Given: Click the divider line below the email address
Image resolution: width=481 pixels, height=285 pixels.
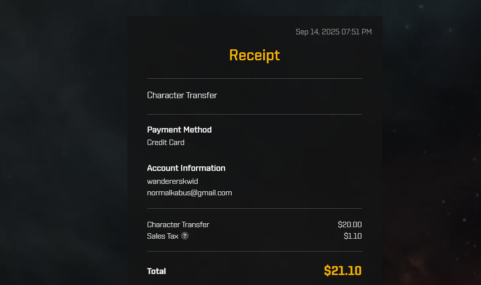Looking at the screenshot, I should (254, 209).
